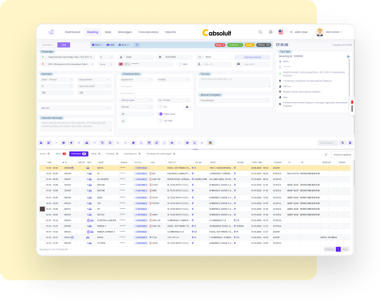The width and height of the screenshot is (390, 307).
Task: Click the save icon in the action toolbar
Action: coord(41,143)
